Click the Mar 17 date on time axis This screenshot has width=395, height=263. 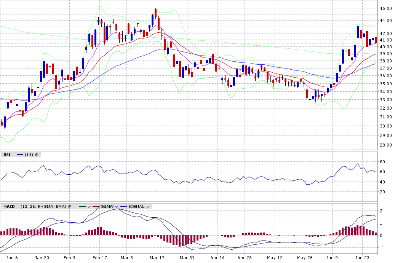coord(157,258)
